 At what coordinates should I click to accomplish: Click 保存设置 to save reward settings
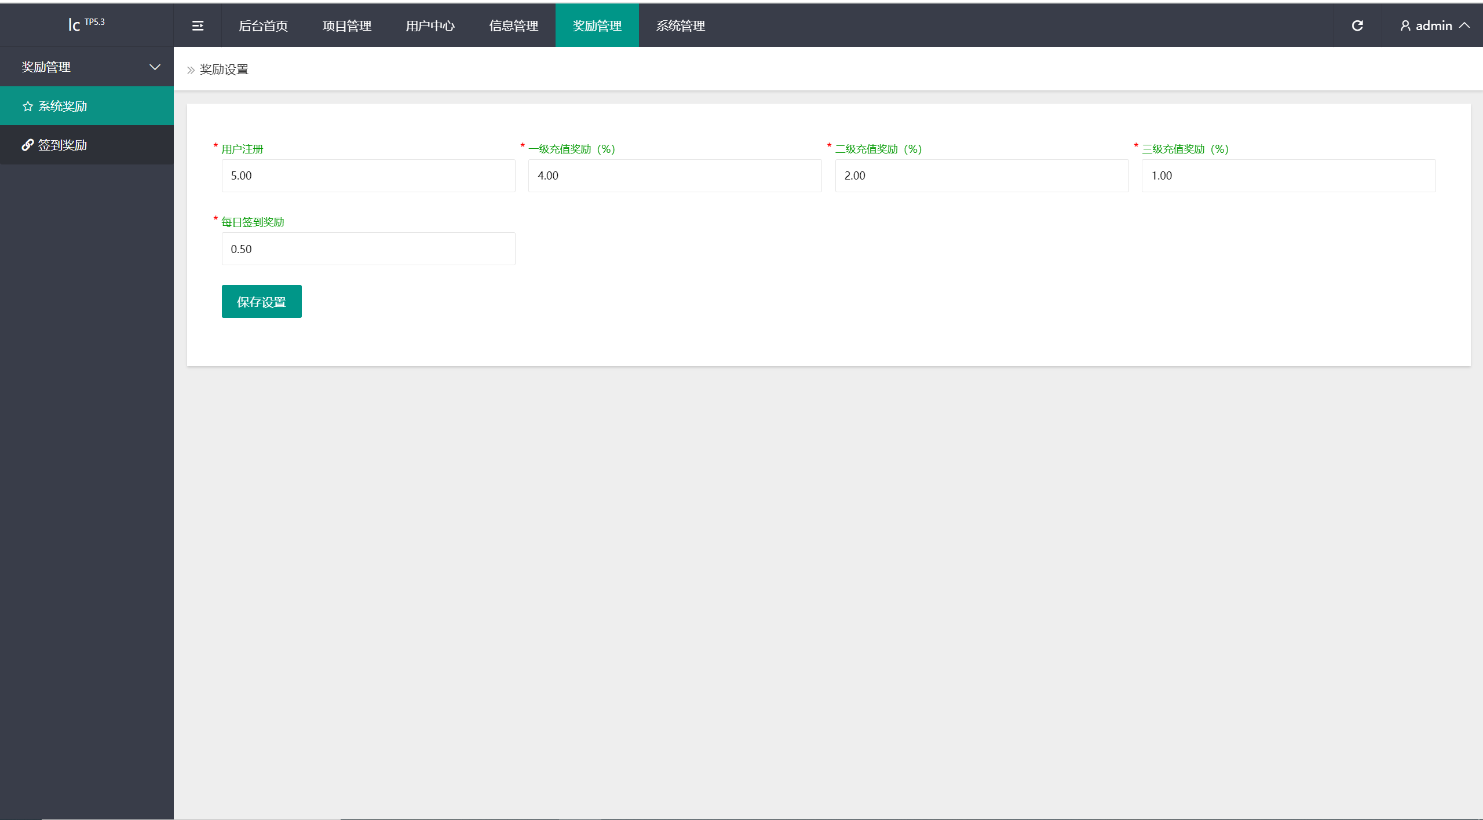[x=262, y=301]
